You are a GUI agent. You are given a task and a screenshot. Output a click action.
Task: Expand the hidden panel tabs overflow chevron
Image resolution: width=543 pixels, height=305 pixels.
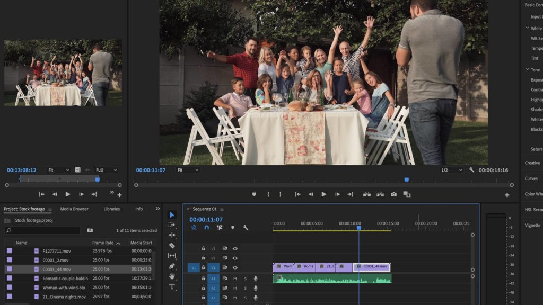point(157,209)
